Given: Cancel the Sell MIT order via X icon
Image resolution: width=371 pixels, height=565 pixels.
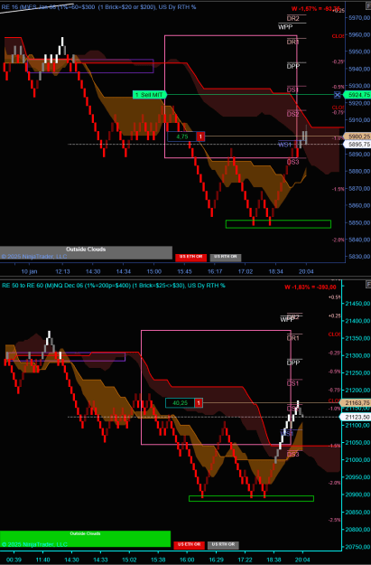Looking at the screenshot, I should pos(338,95).
